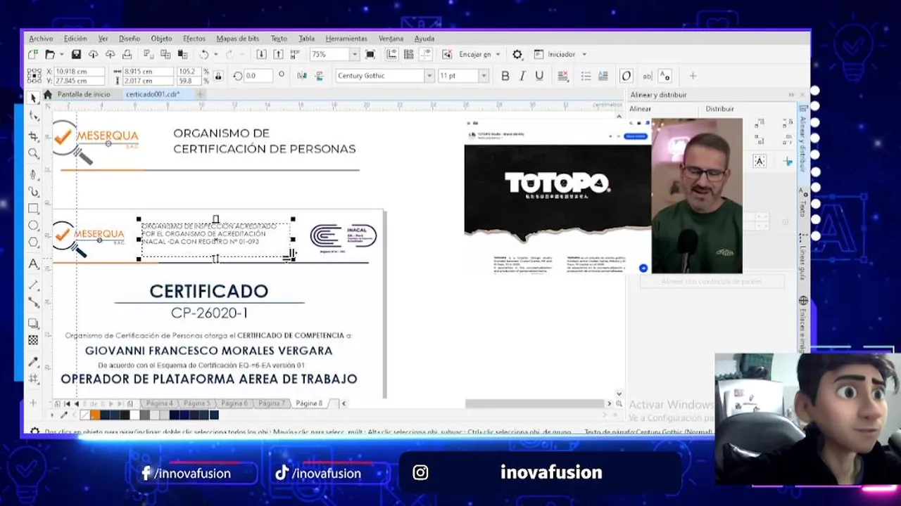The height and width of the screenshot is (506, 901).
Task: Select the Freehand drawing tool
Action: [x=34, y=174]
